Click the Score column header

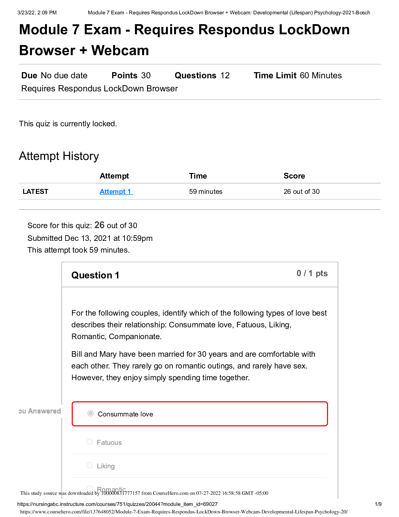(x=294, y=176)
